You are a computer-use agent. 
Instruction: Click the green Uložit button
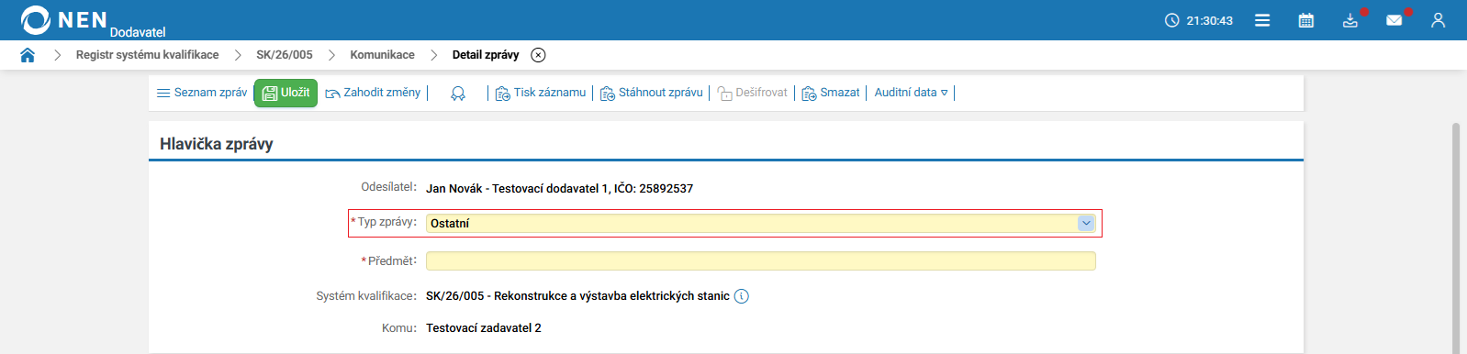(286, 93)
